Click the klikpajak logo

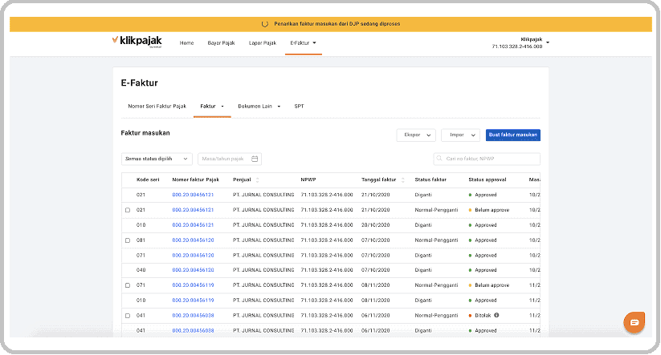coord(137,42)
